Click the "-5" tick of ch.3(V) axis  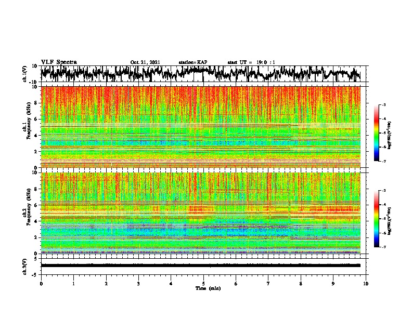point(35,275)
